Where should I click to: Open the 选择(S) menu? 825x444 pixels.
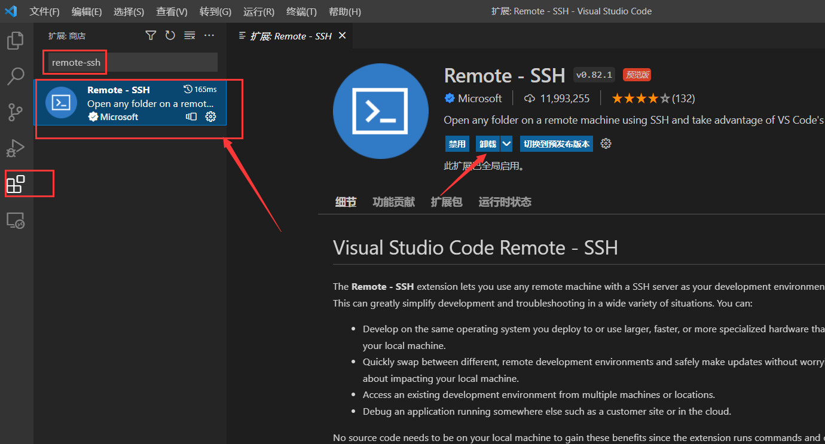coord(129,11)
